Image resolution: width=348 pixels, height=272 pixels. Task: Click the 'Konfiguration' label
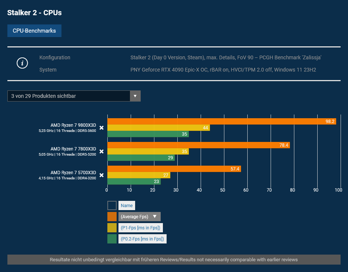55,57
